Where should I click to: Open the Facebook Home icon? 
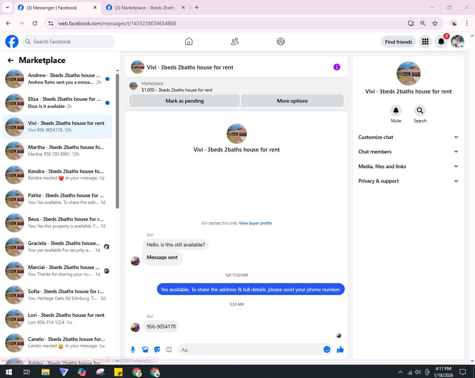[x=189, y=42]
